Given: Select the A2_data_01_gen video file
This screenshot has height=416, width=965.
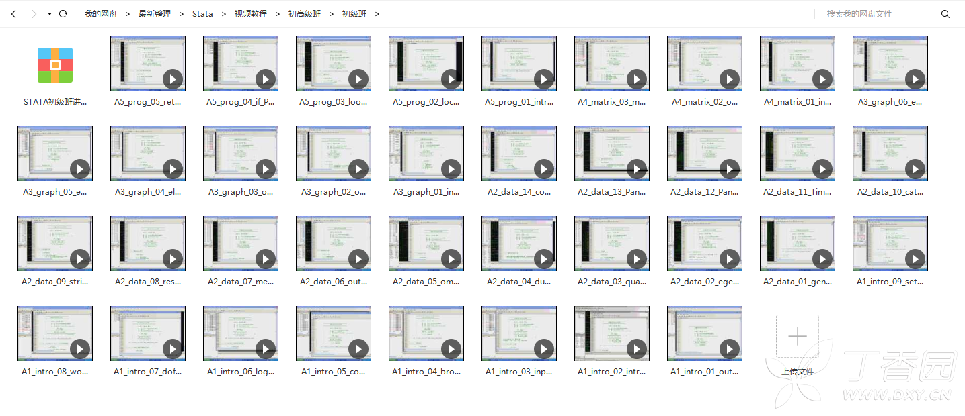Looking at the screenshot, I should (x=798, y=244).
